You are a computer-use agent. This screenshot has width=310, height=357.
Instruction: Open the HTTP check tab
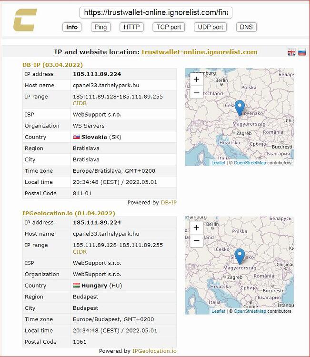pos(131,27)
